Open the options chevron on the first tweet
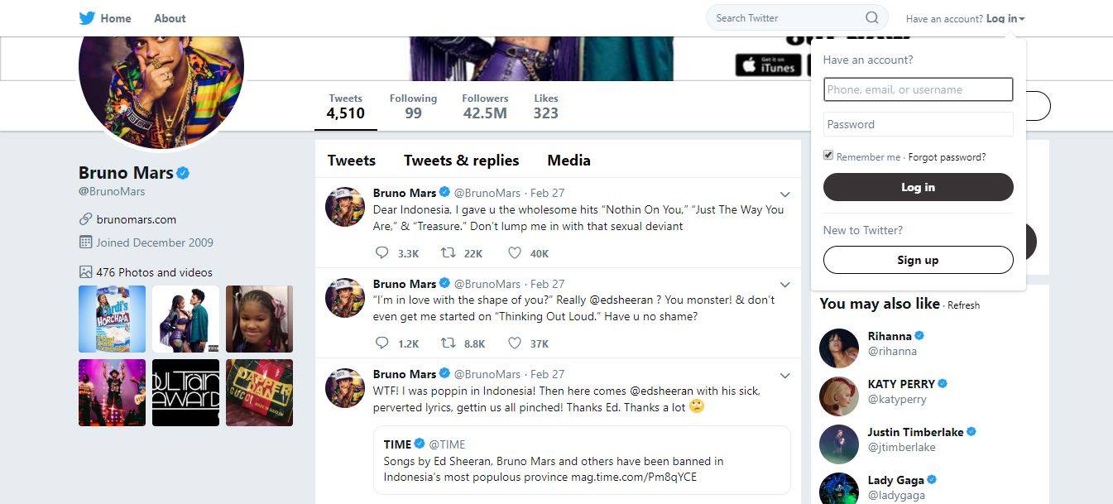 [785, 194]
